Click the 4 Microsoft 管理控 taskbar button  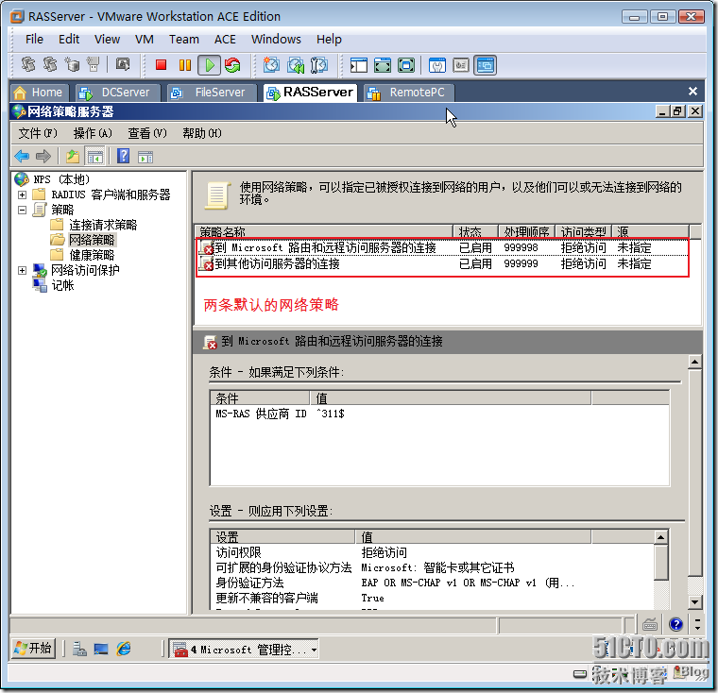[x=244, y=650]
